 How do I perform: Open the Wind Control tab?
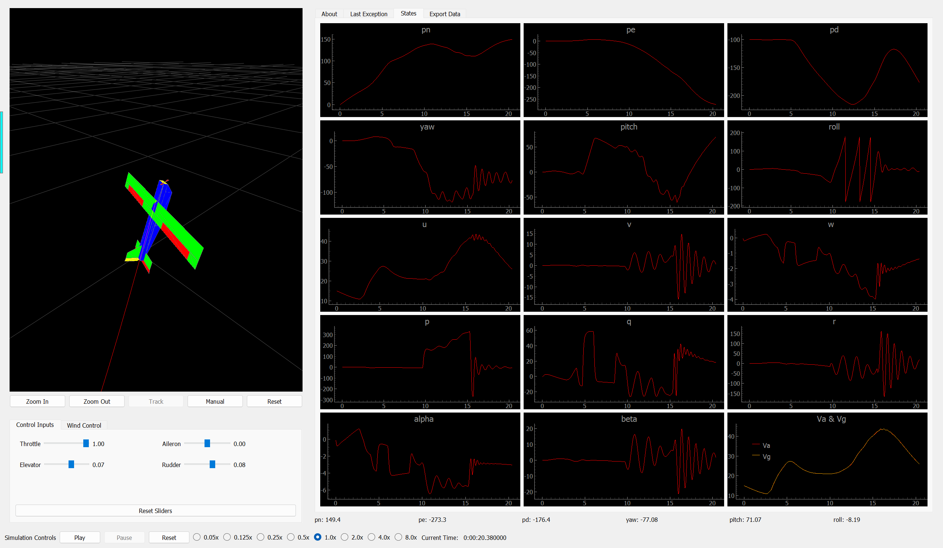click(x=84, y=425)
